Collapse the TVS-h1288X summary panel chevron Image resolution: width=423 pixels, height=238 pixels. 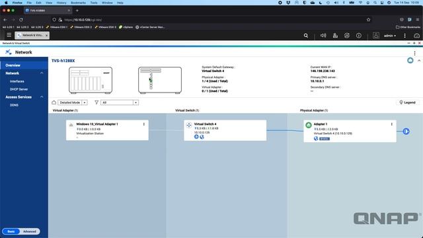419,61
